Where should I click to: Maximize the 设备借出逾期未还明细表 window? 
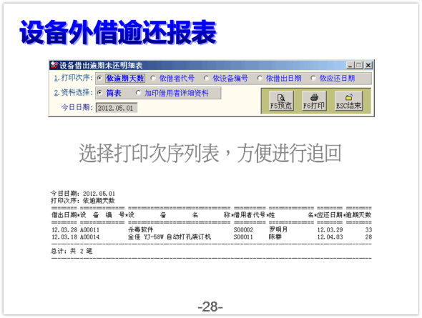click(358, 65)
